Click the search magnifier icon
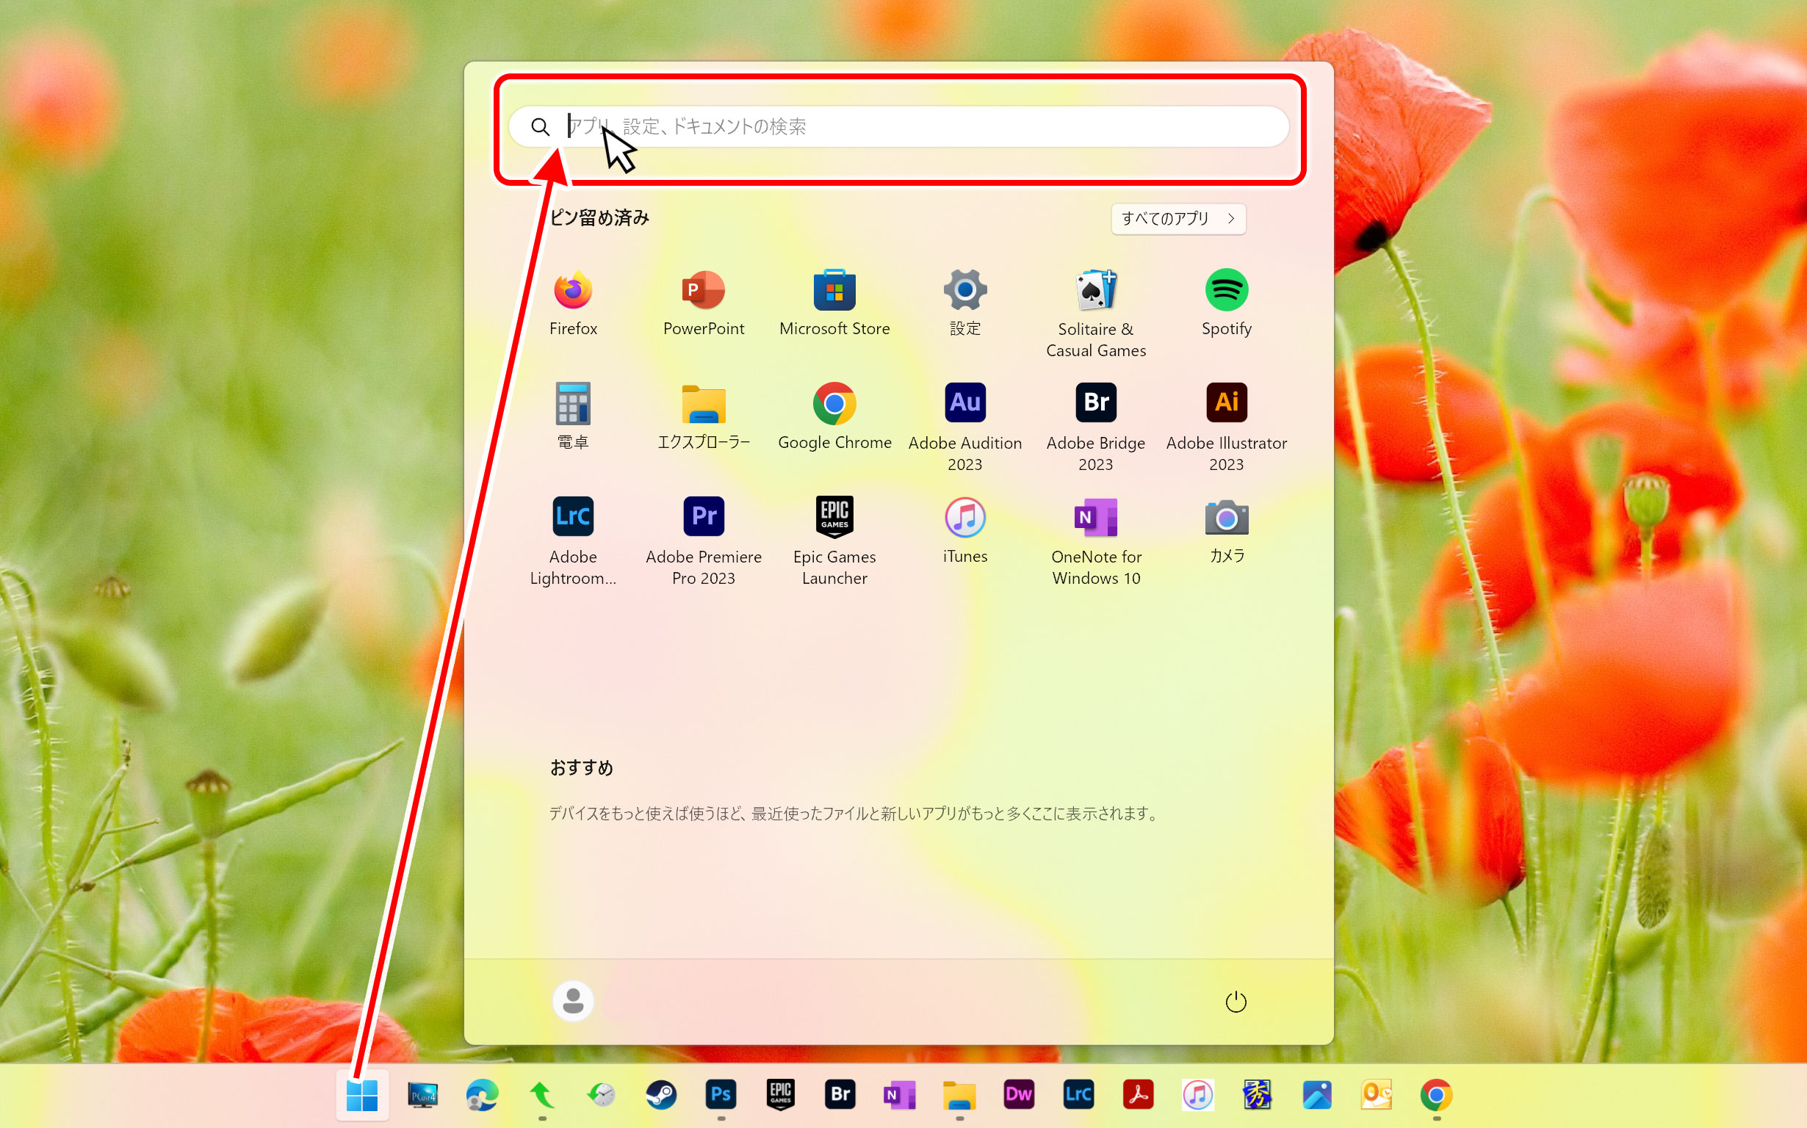Image resolution: width=1807 pixels, height=1128 pixels. [540, 127]
